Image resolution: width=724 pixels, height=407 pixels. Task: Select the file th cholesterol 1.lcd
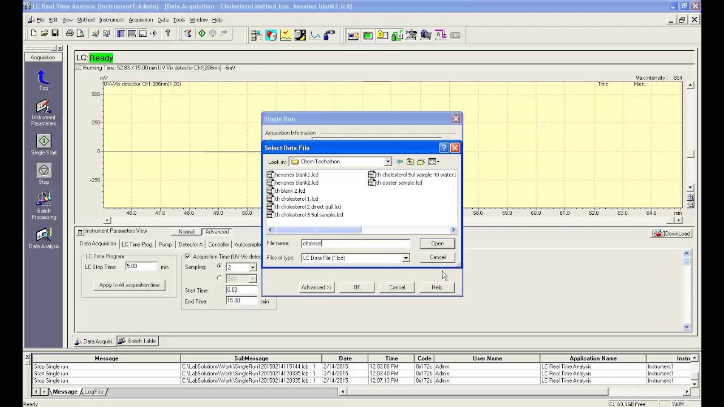(x=292, y=199)
